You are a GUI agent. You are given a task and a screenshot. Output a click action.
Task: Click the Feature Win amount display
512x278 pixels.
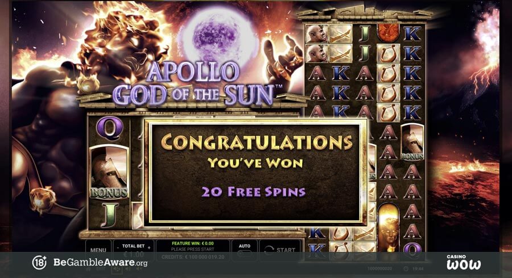coord(193,243)
